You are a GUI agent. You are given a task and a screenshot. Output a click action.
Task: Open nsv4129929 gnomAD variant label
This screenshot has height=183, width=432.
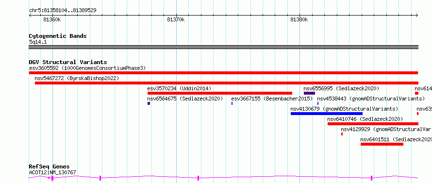(386, 129)
